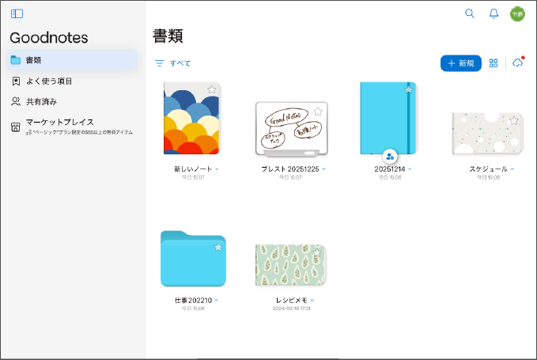537x360 pixels.
Task: Expand options chevron for 20251214
Action: pyautogui.click(x=410, y=169)
